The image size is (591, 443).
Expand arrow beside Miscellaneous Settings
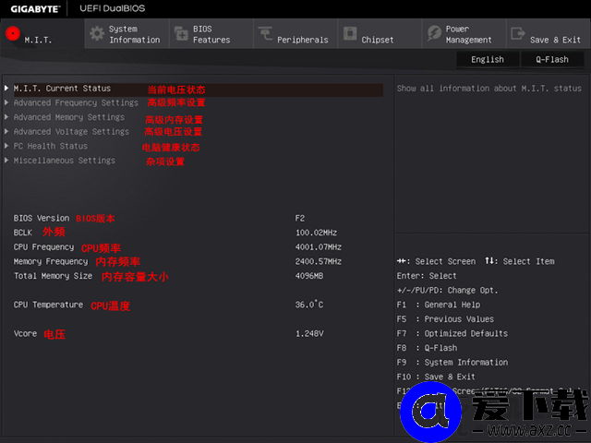6,161
